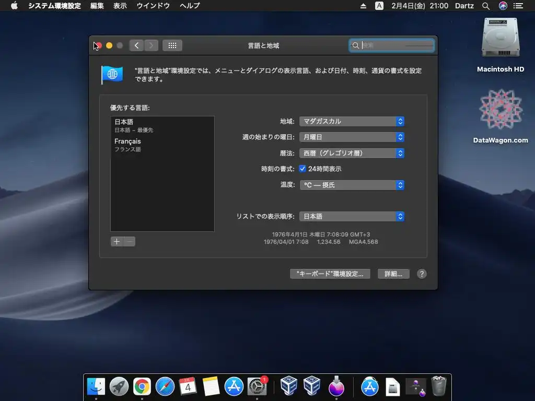Open Google Chrome from the Dock

[142, 387]
